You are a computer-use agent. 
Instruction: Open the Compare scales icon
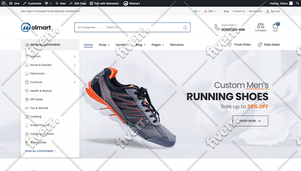click(260, 26)
